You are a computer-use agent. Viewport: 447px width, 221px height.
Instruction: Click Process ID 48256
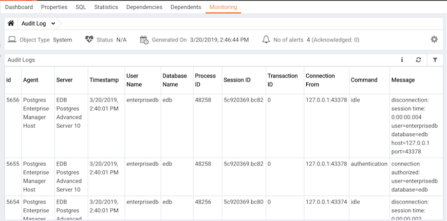point(203,202)
